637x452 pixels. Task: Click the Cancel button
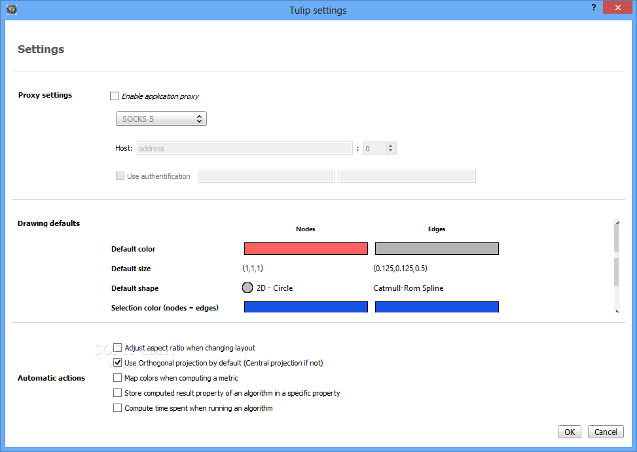(x=606, y=432)
